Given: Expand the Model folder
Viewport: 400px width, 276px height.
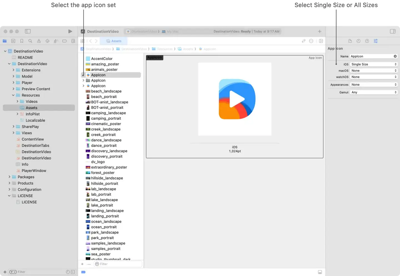Looking at the screenshot, I should pos(13,76).
